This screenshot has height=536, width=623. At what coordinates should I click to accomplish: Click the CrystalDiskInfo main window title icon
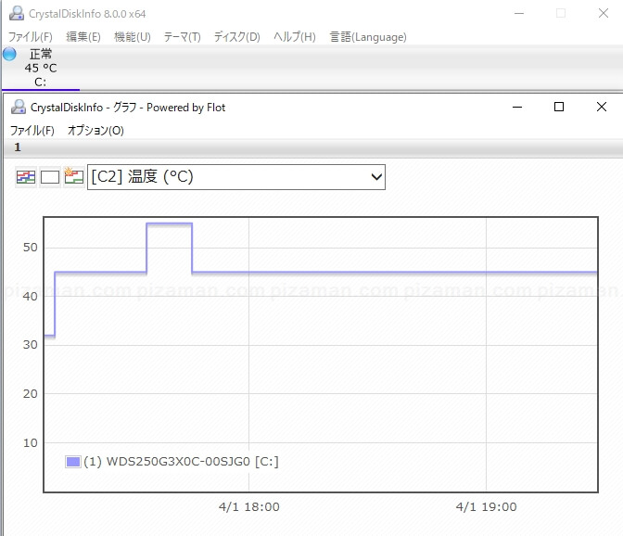point(16,14)
